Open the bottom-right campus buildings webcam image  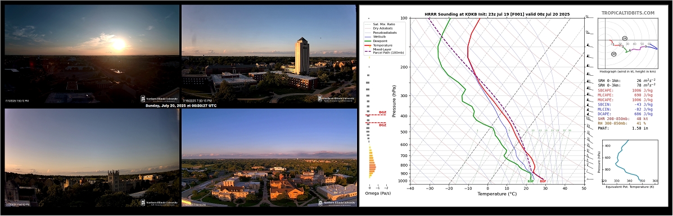(x=269, y=158)
